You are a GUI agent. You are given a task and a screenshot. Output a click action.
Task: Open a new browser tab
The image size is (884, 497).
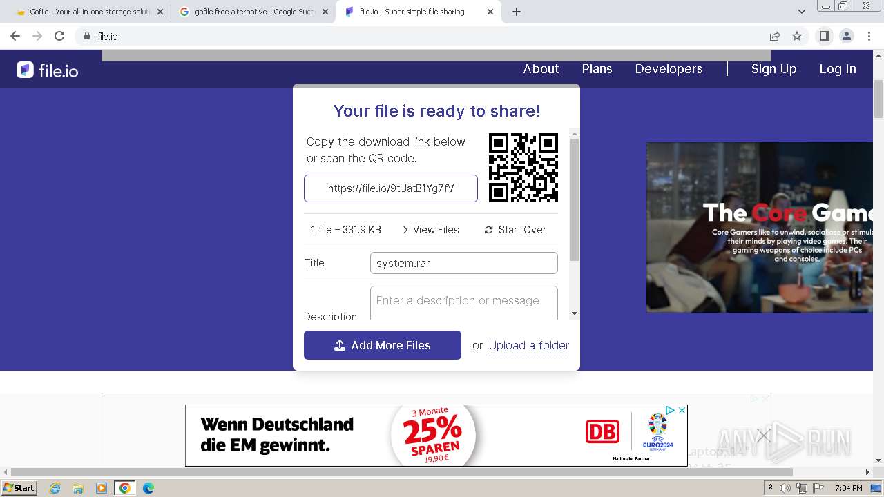tap(517, 12)
